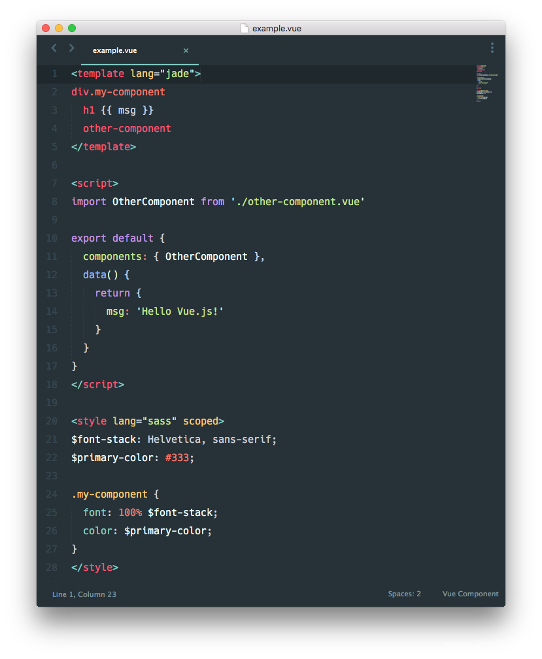Open the three-dot overflow menu

pyautogui.click(x=492, y=48)
